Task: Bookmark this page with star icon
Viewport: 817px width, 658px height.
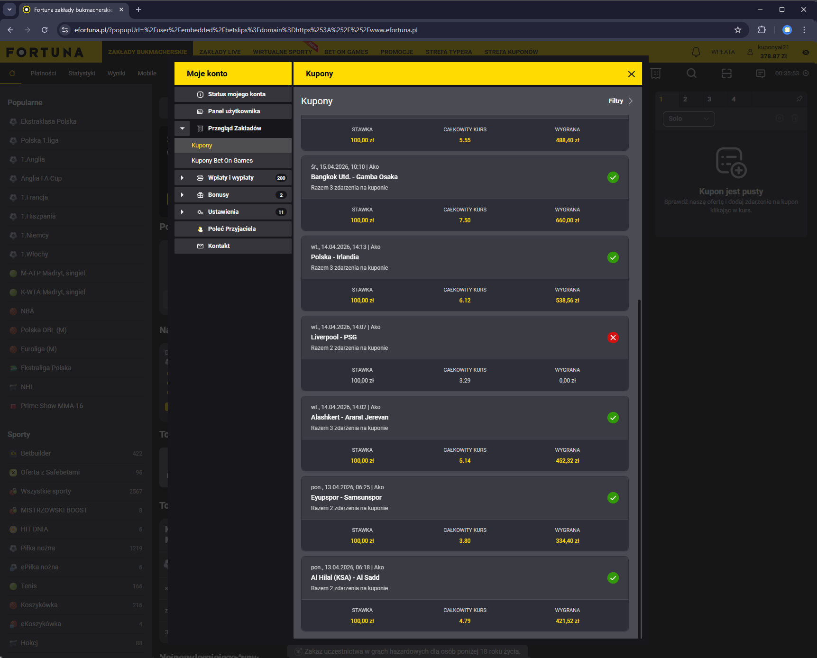Action: 738,30
